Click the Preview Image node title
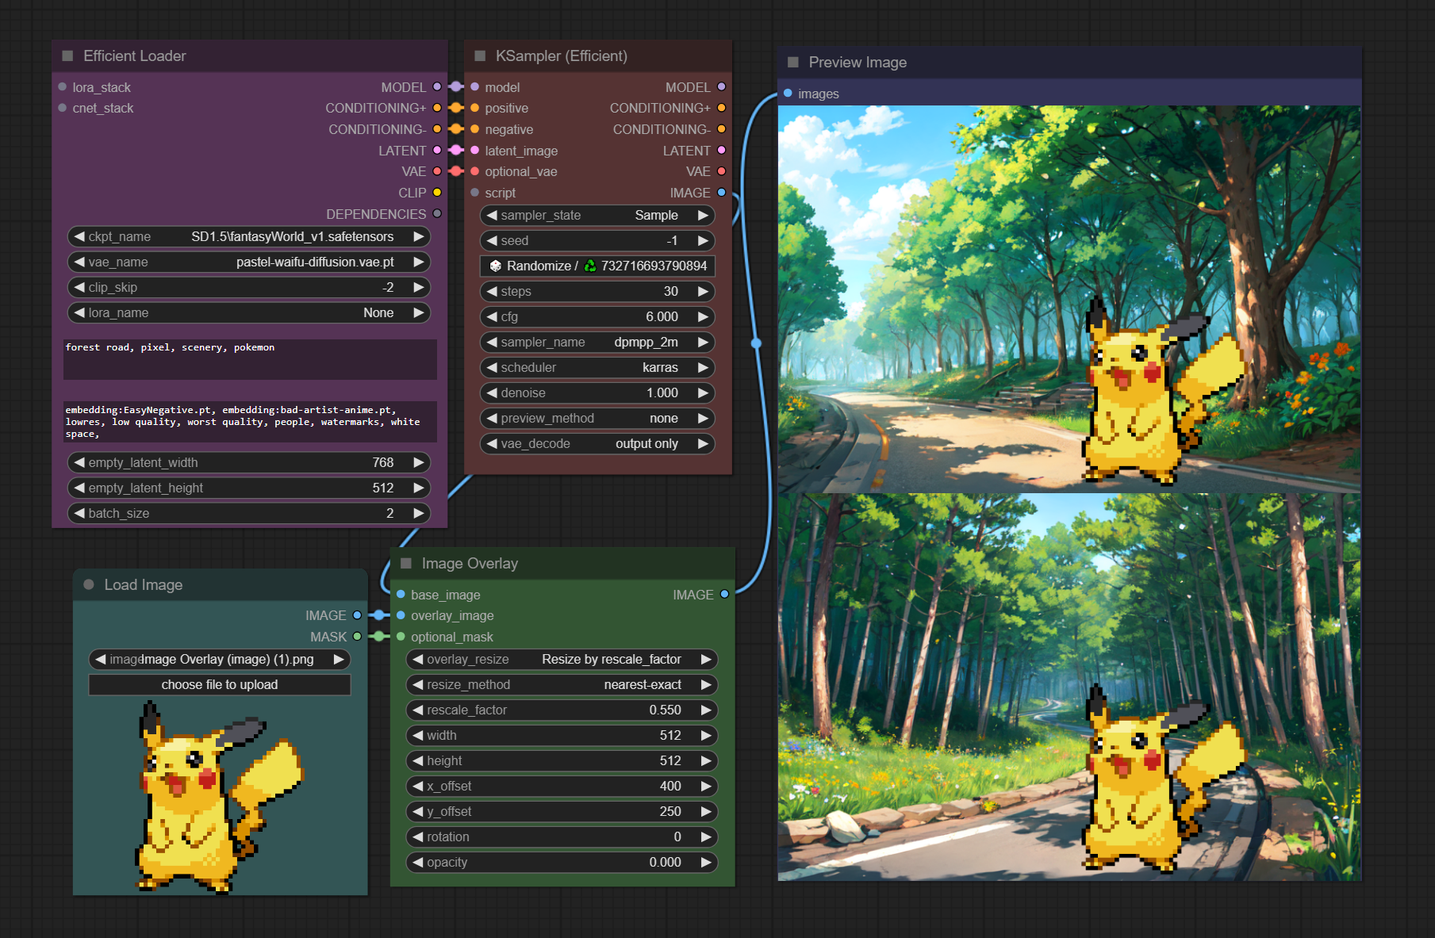The height and width of the screenshot is (938, 1435). click(x=857, y=63)
